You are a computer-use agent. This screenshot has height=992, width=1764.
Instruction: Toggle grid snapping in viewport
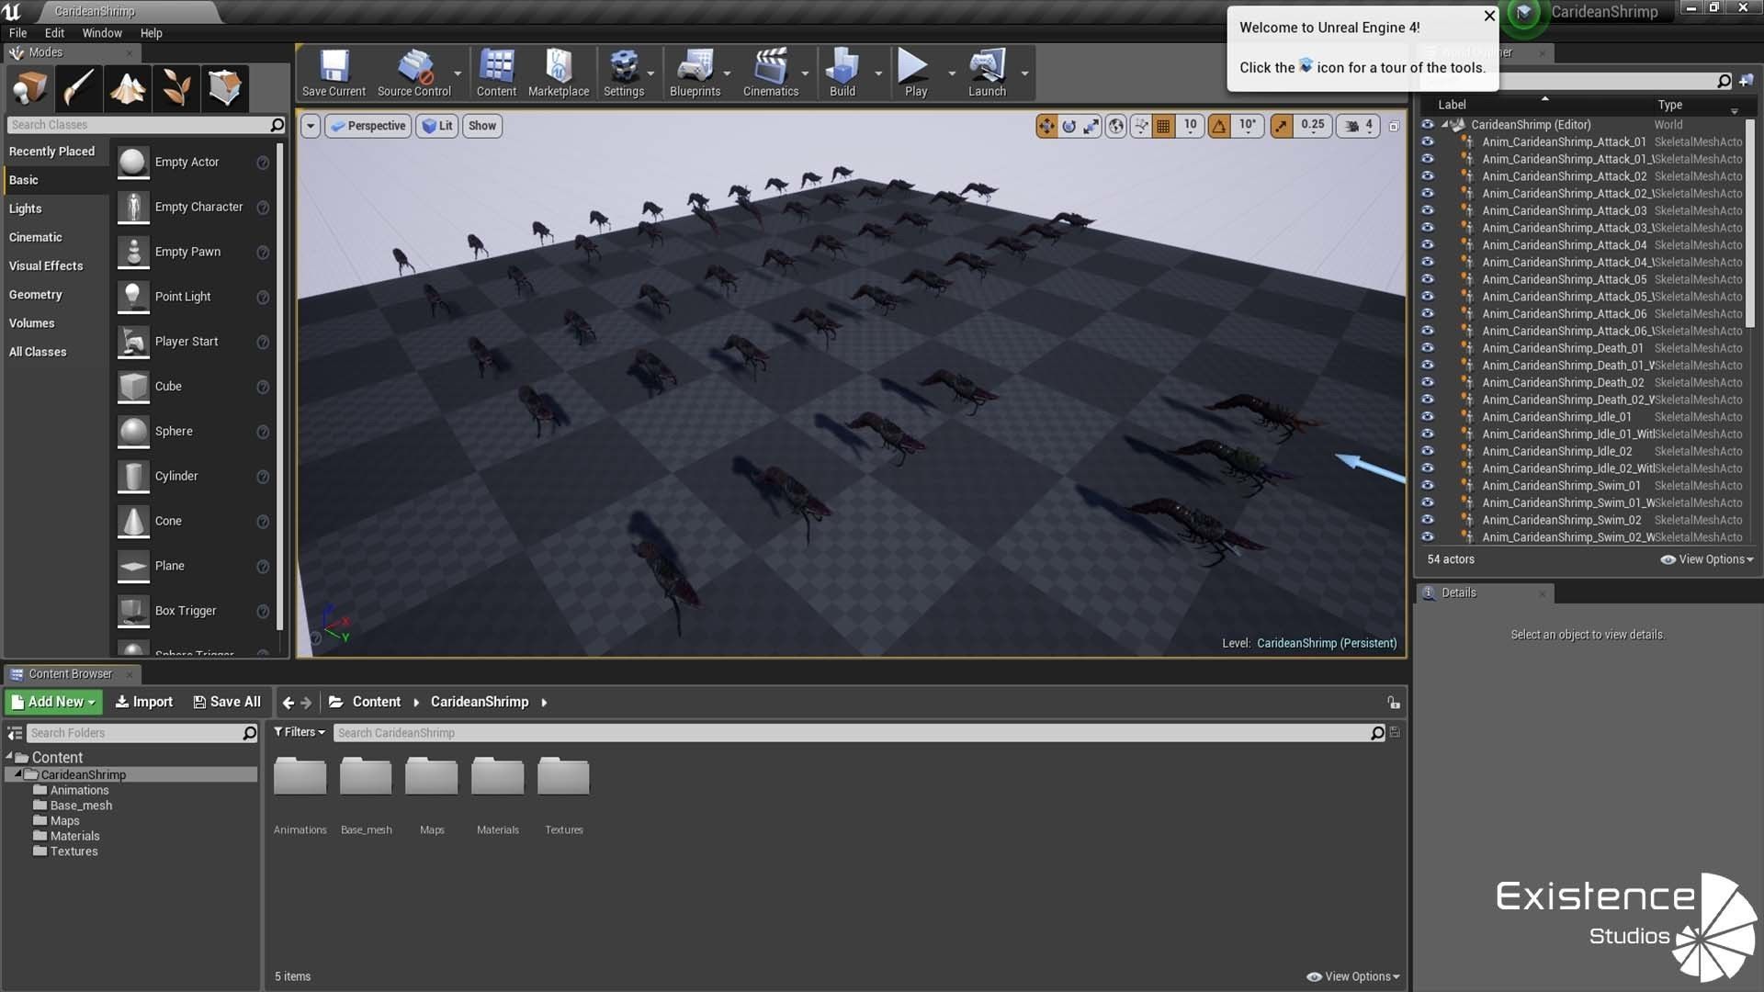1163,126
